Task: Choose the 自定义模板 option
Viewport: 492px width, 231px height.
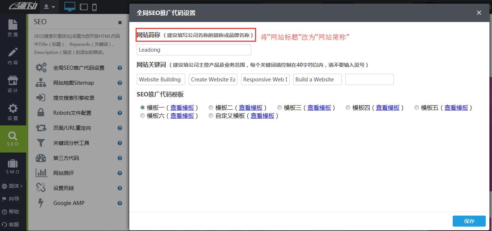Action: coord(211,115)
